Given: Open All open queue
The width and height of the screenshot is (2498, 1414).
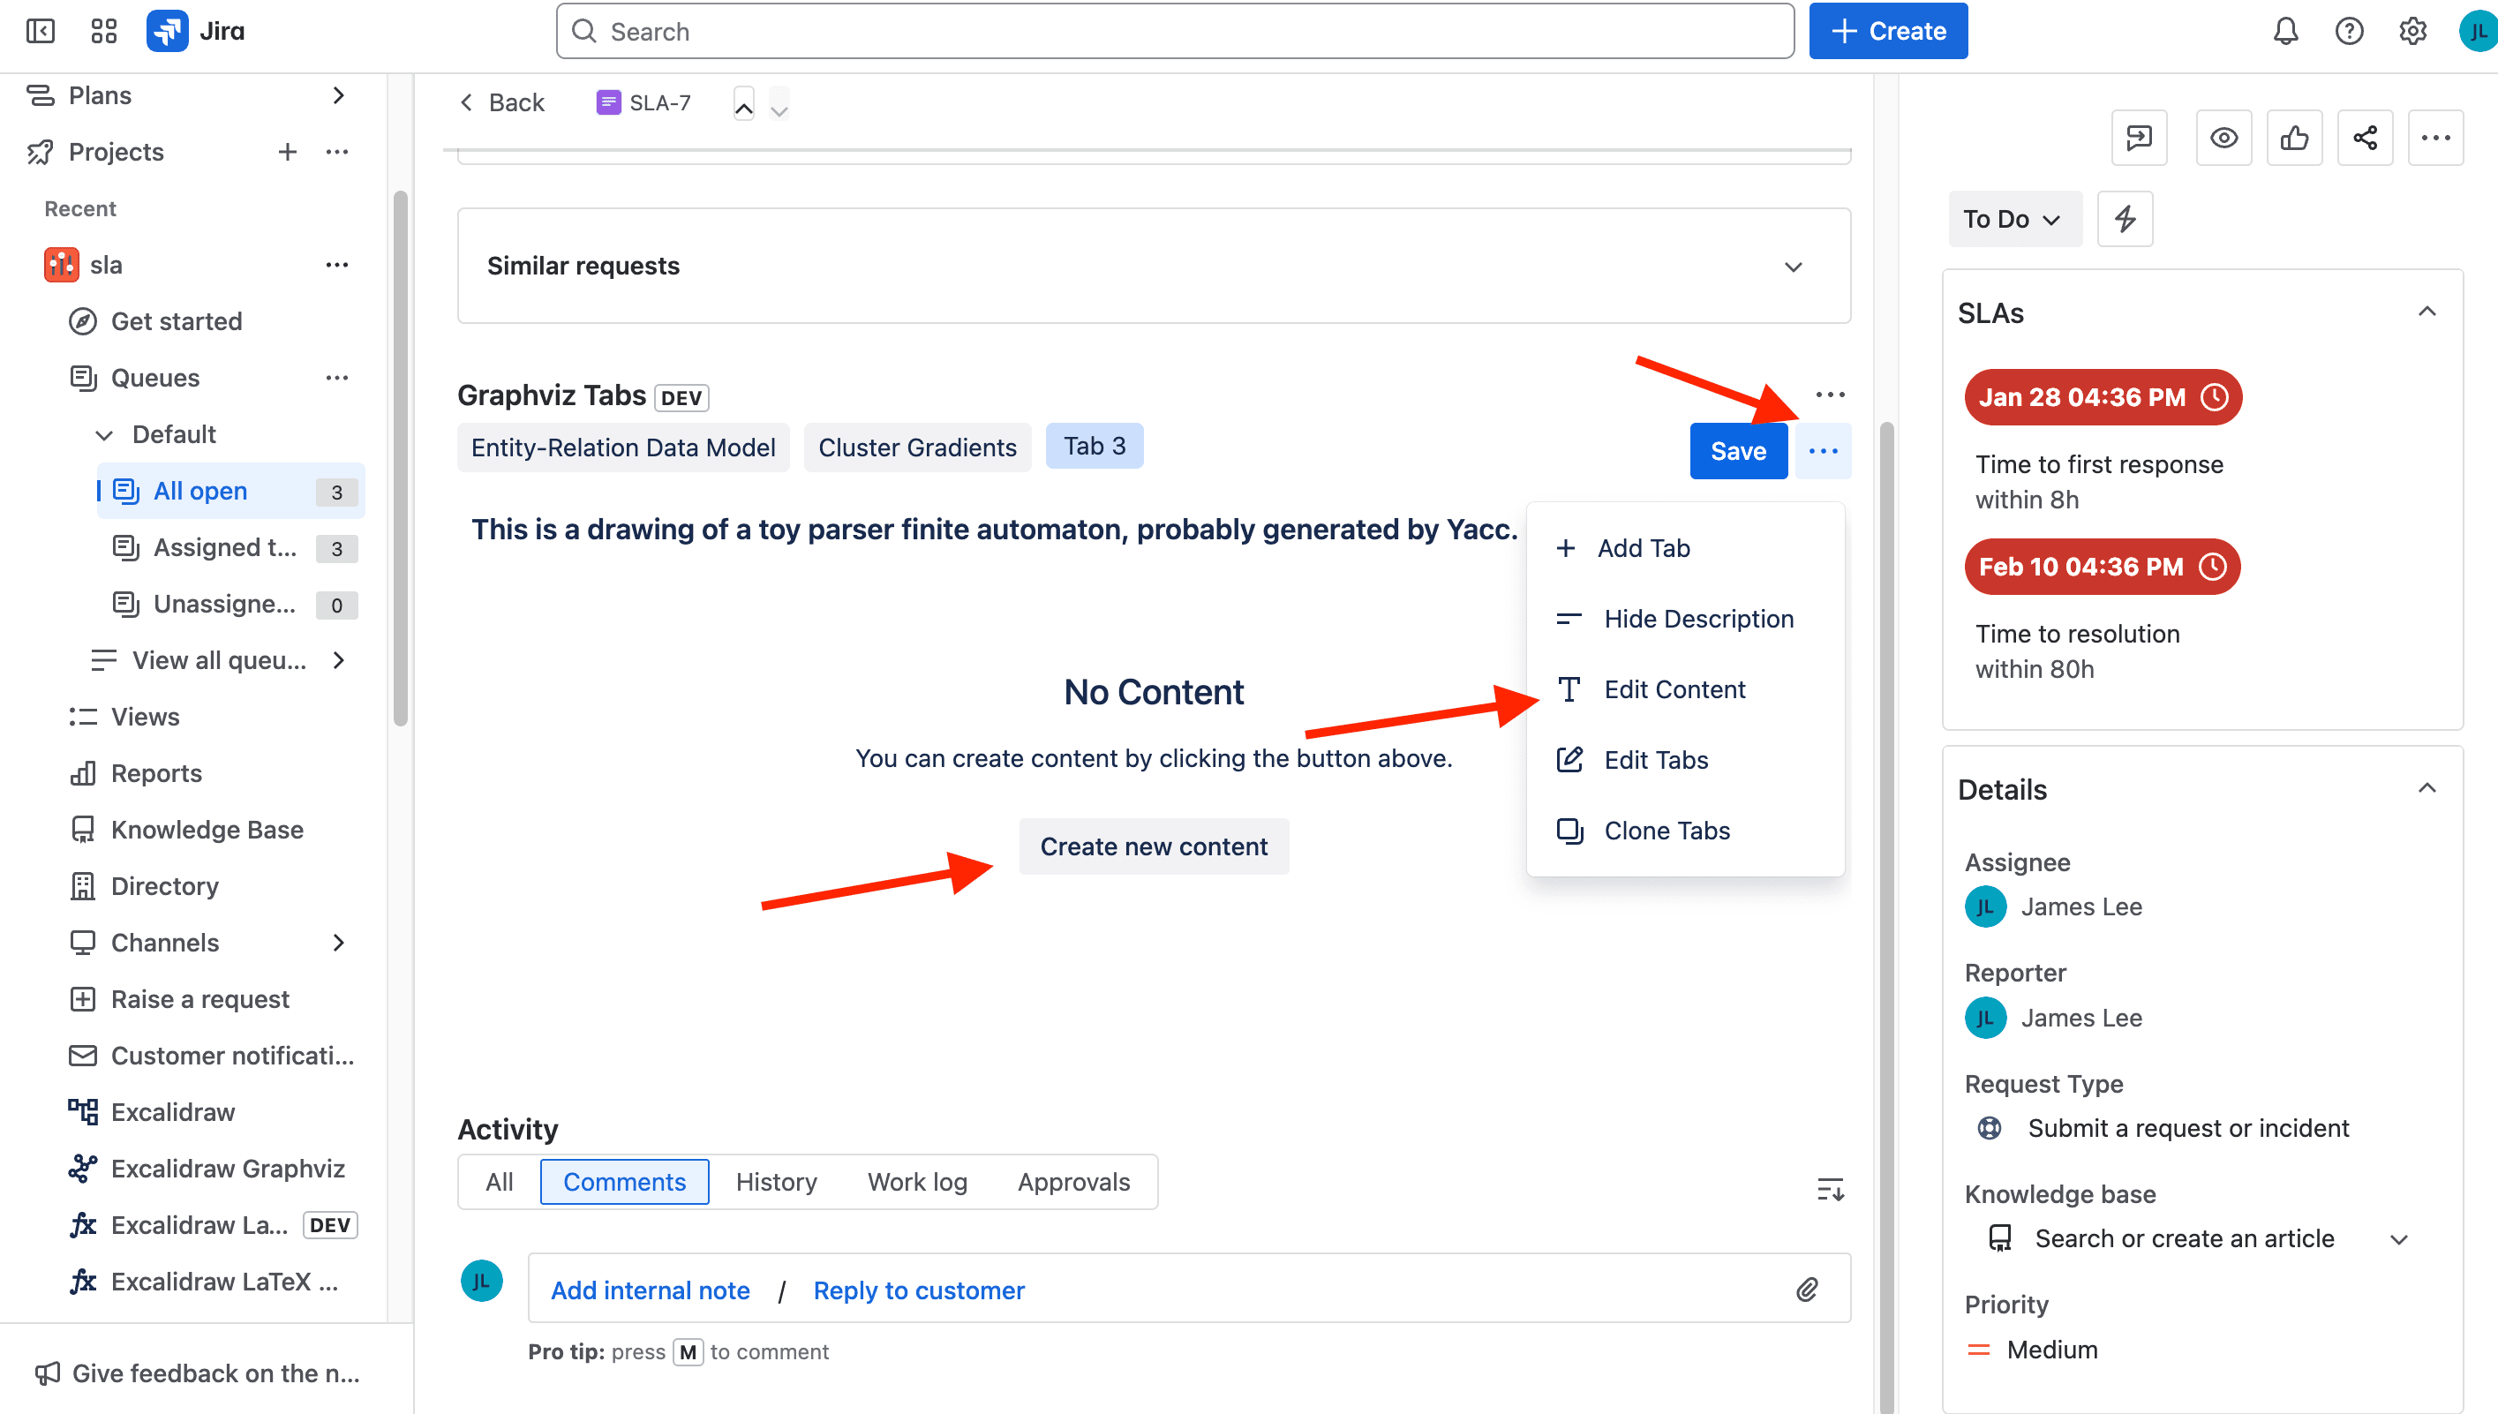Looking at the screenshot, I should coord(230,491).
